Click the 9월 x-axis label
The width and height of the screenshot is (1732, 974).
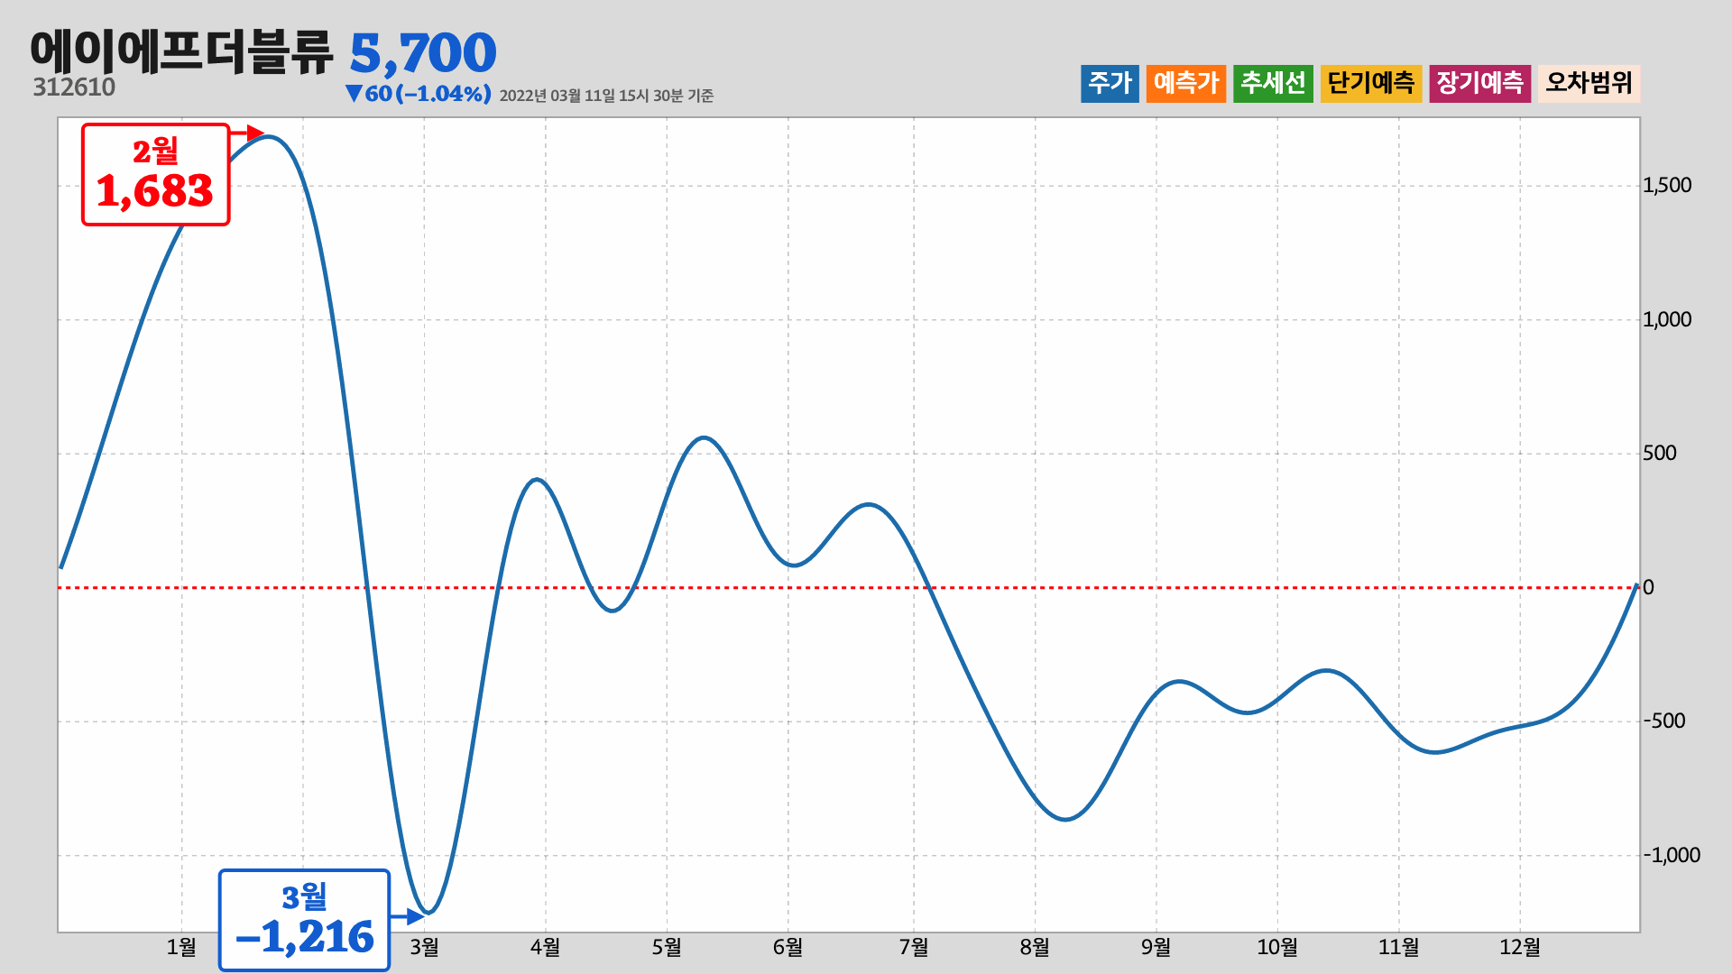point(1156,947)
